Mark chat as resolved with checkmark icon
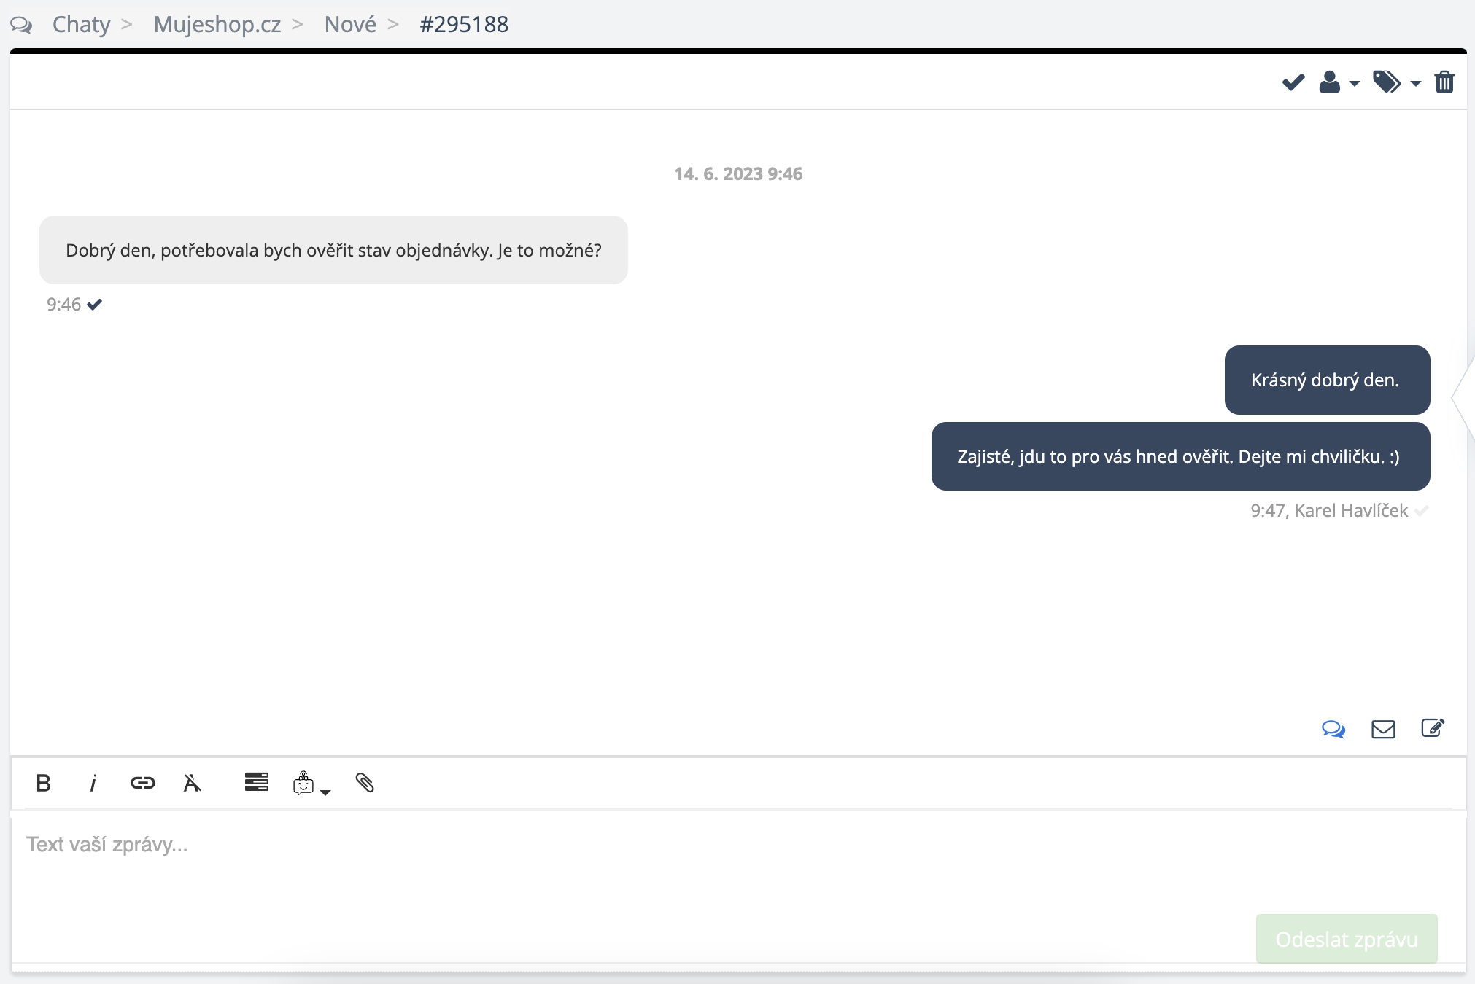This screenshot has height=984, width=1475. point(1293,82)
